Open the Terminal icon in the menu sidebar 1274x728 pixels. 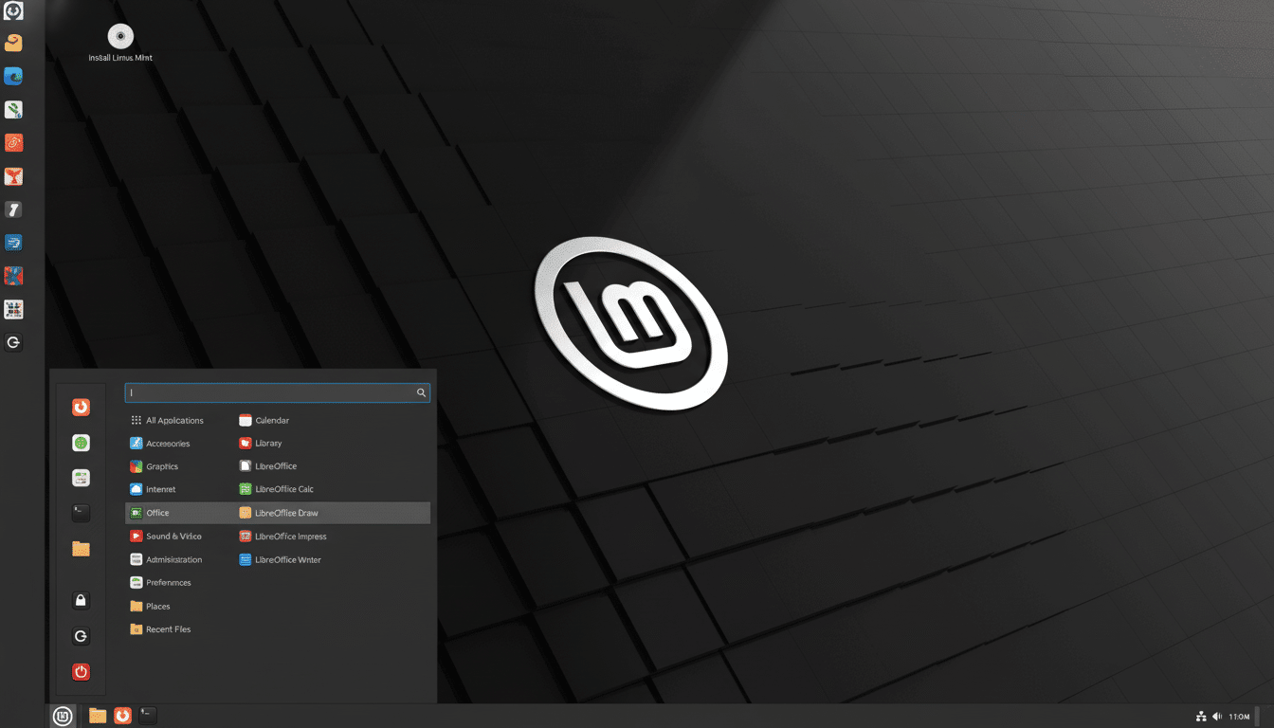coord(81,512)
